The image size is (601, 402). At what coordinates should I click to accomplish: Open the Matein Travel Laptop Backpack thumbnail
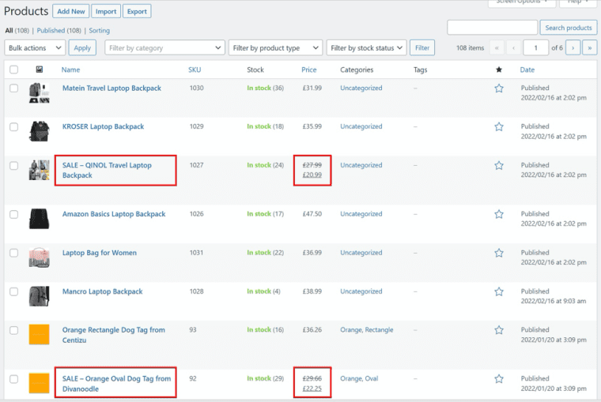[39, 93]
